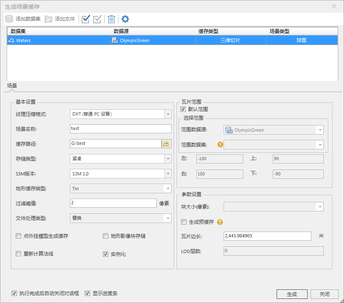Viewport: 344px width, 303px height.
Task: Click the 场景名称 text field
Action: pos(120,129)
